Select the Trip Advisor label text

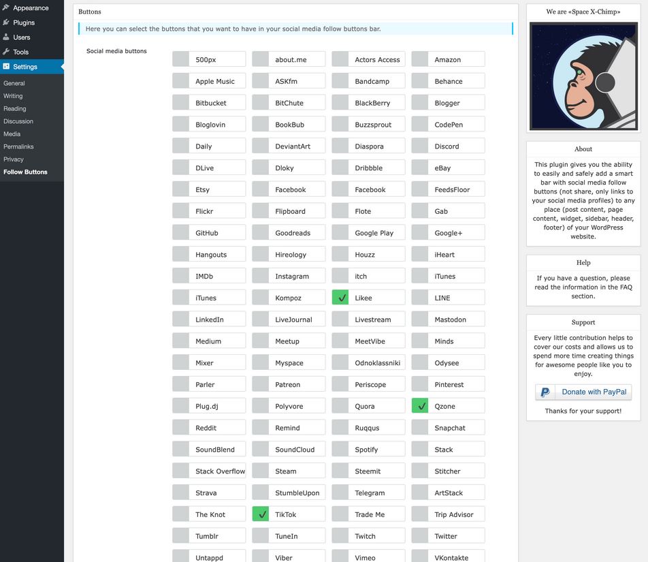point(454,514)
